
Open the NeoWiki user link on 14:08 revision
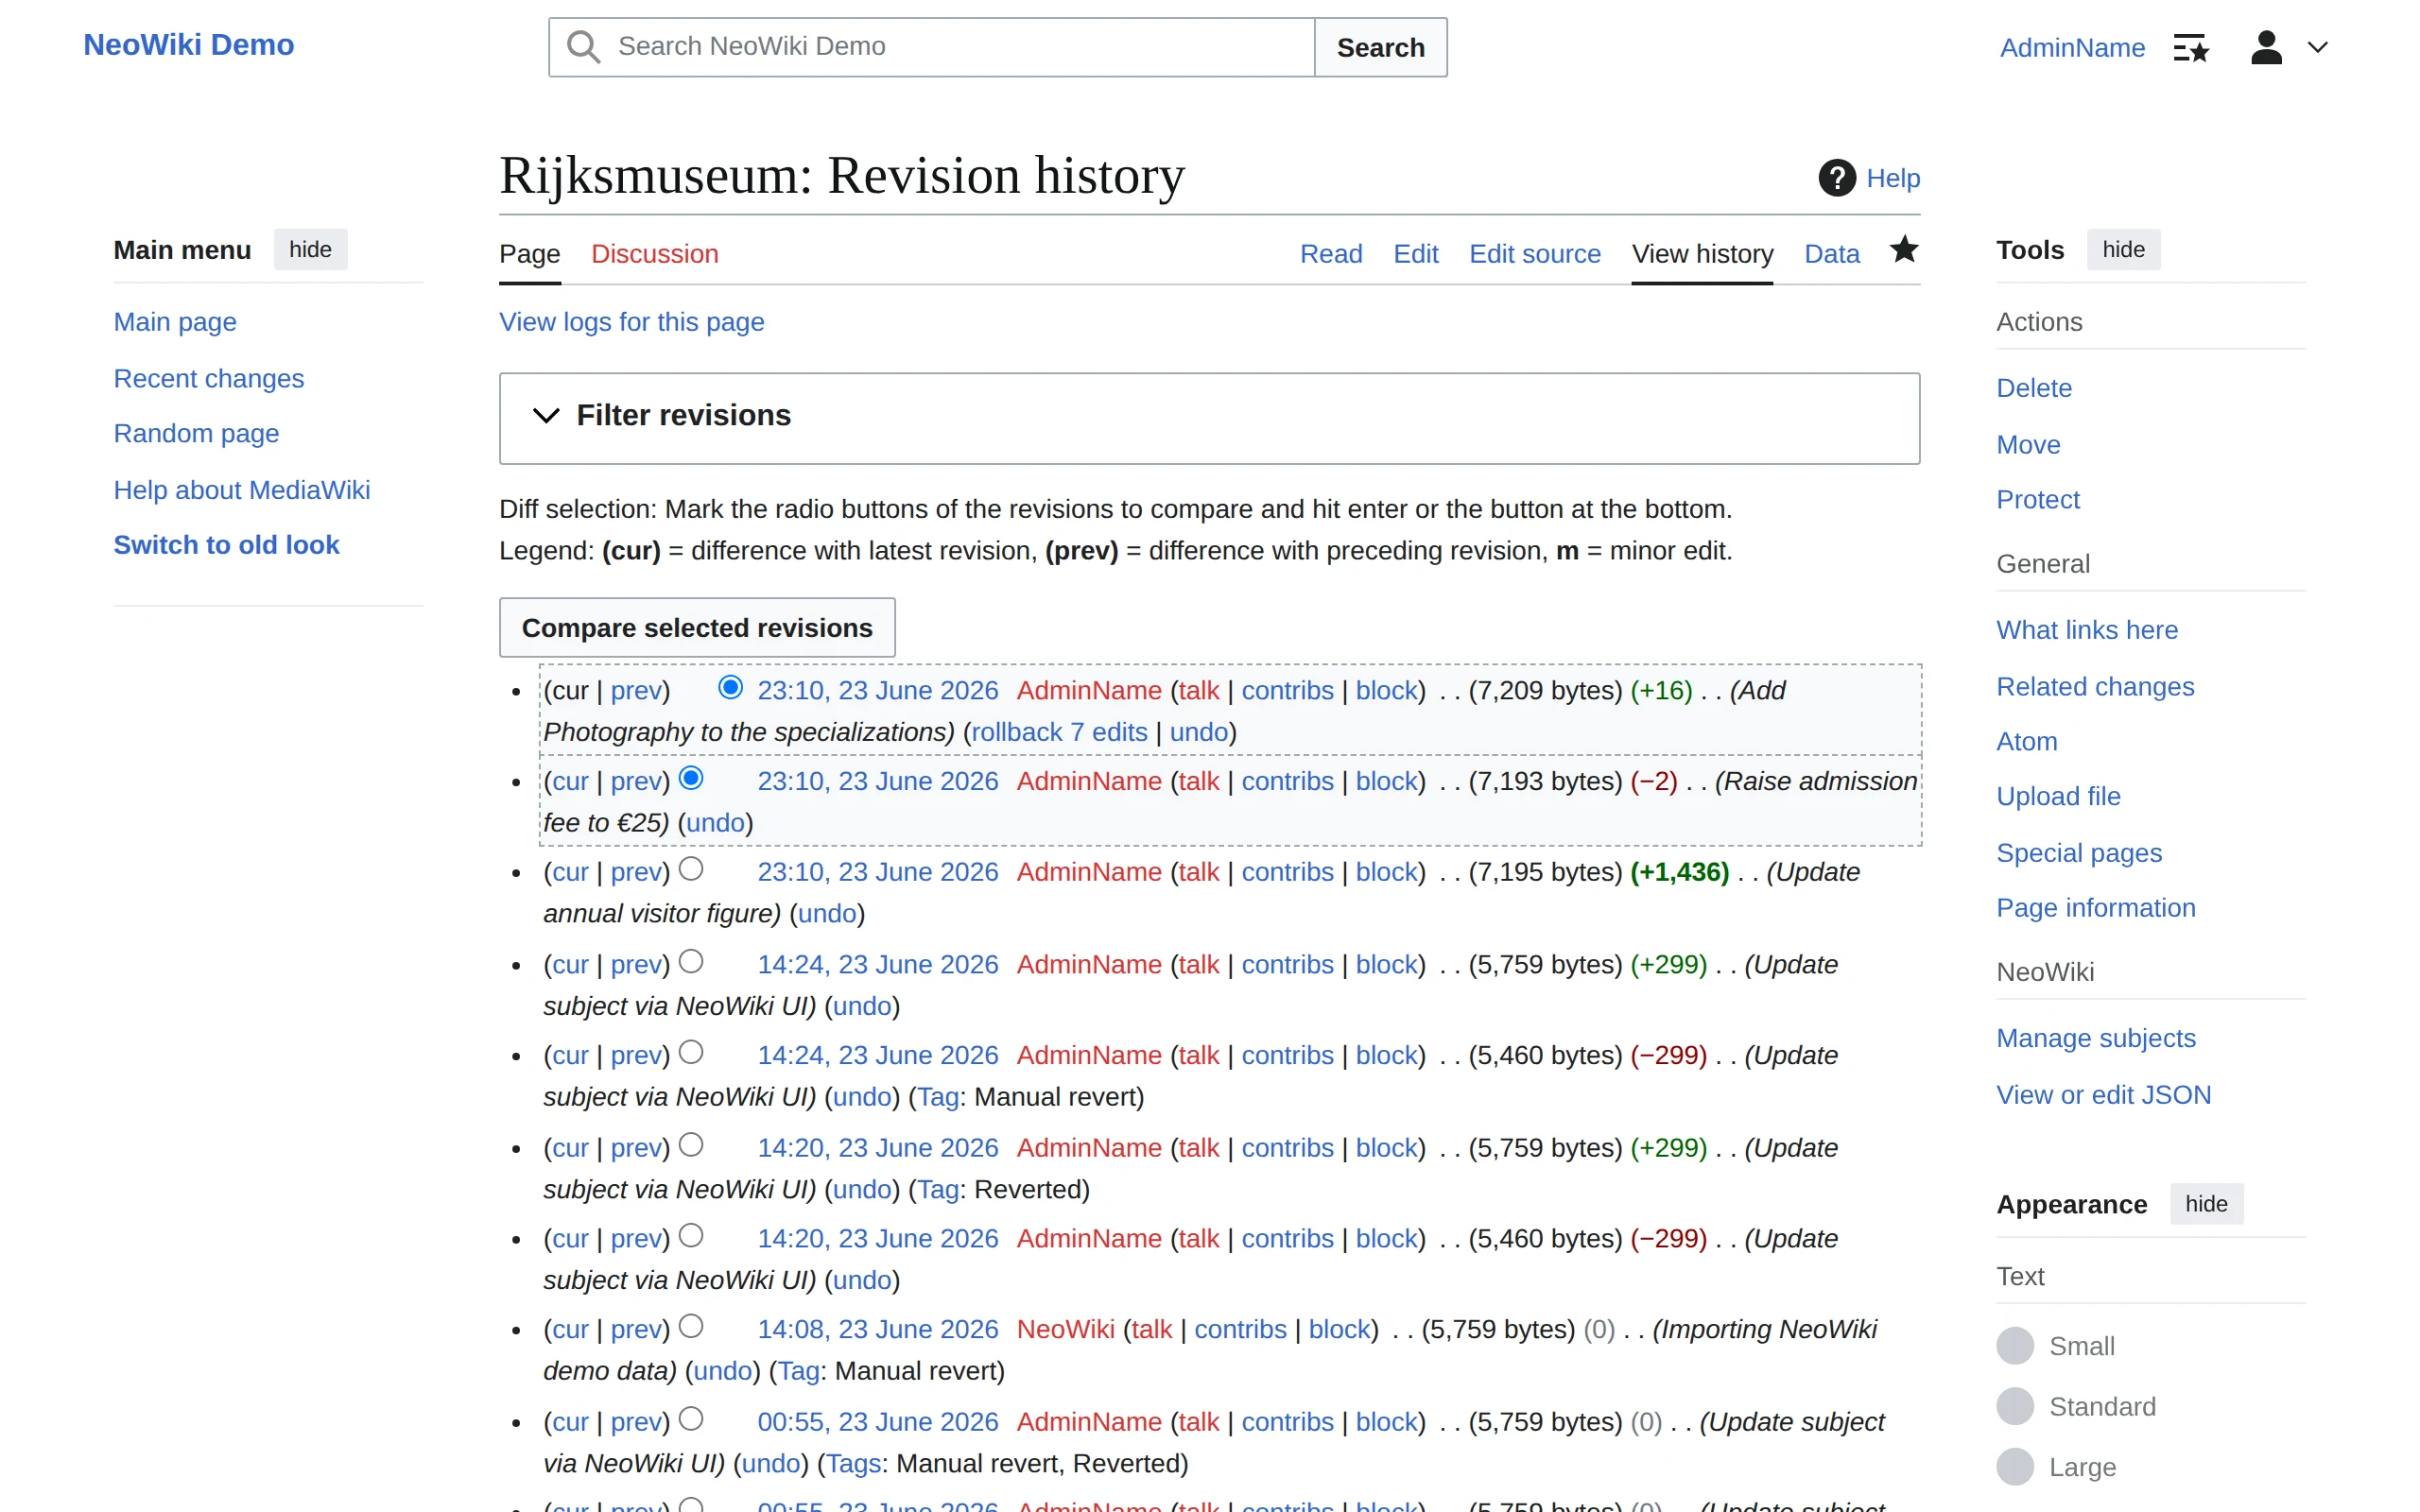pos(1065,1329)
